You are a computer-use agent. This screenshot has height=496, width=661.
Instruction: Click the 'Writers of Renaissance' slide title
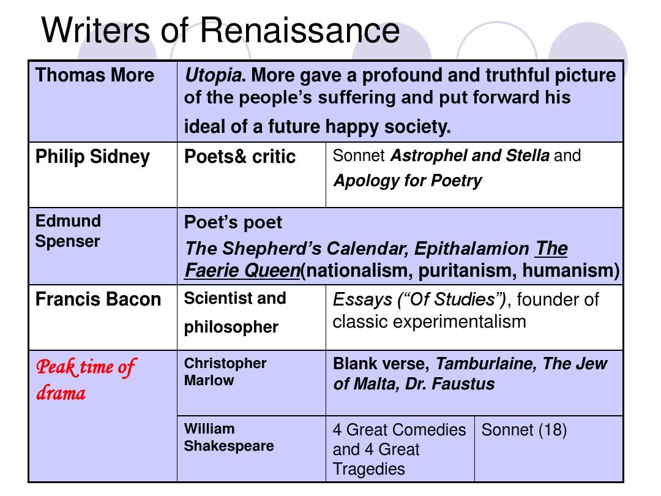(x=220, y=31)
